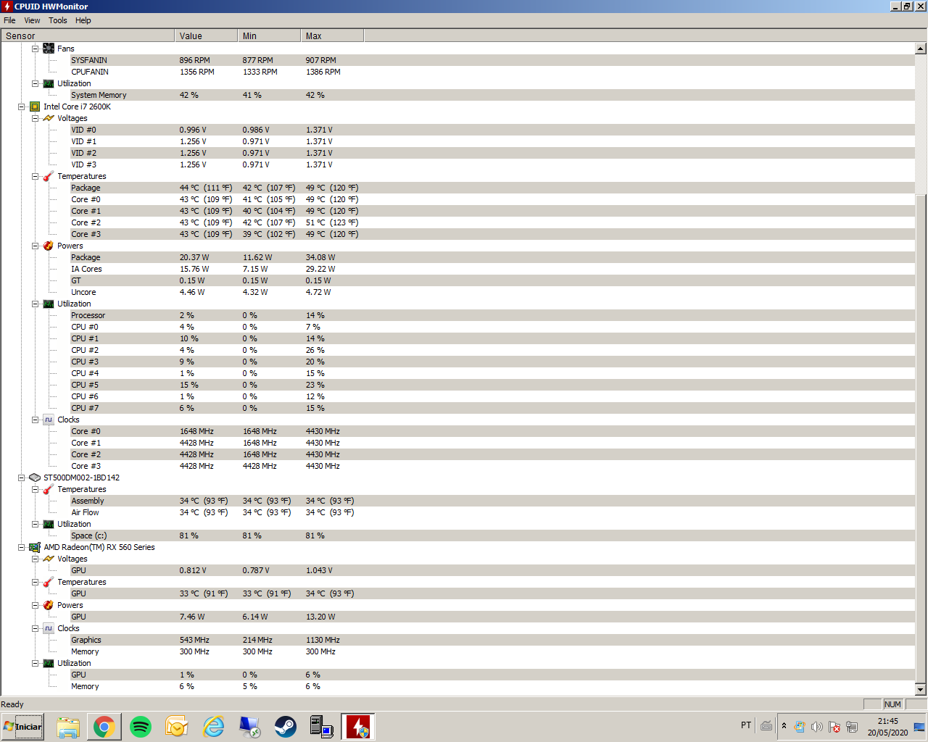Collapse the CPU Powers branch
This screenshot has width=928, height=742.
(x=35, y=246)
